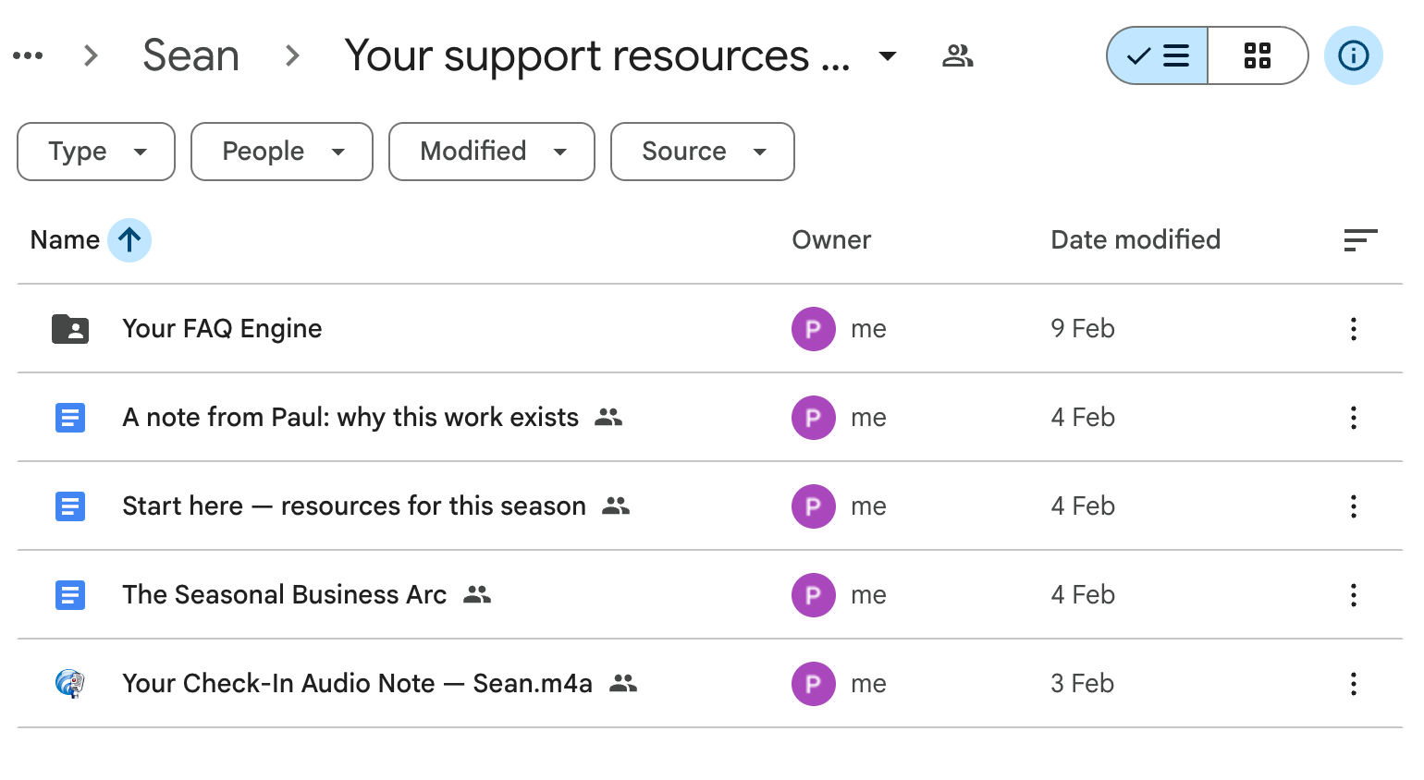Reverse the Name sort direction arrow
This screenshot has width=1424, height=780.
pos(129,240)
